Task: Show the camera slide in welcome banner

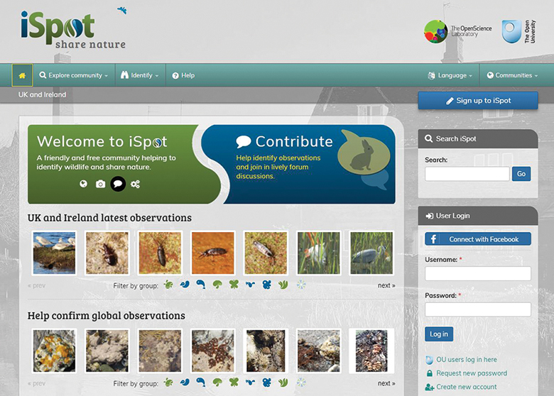Action: click(x=100, y=184)
